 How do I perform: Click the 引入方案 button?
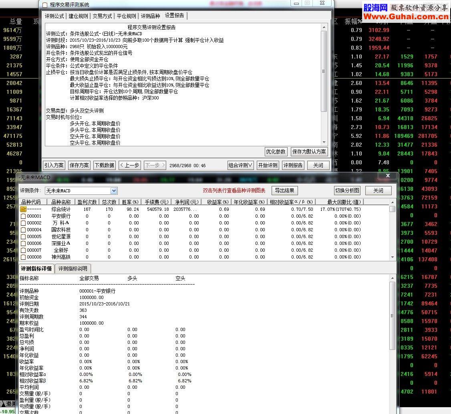(54, 165)
